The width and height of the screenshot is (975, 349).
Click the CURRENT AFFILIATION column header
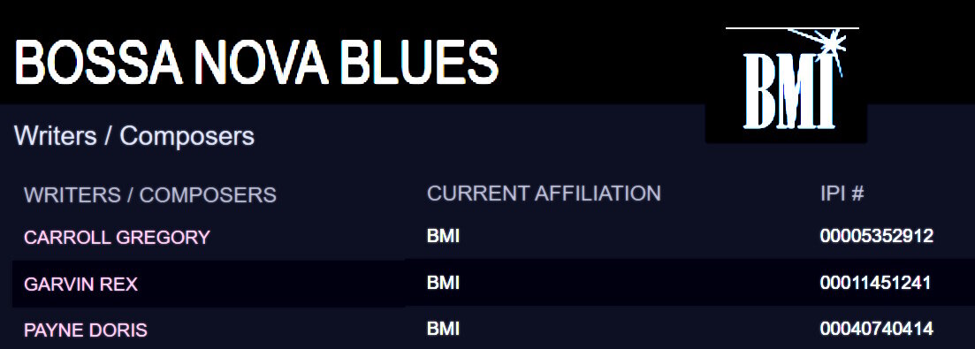pos(545,193)
